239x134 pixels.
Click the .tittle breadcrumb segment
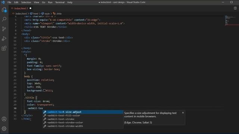(x=59, y=13)
